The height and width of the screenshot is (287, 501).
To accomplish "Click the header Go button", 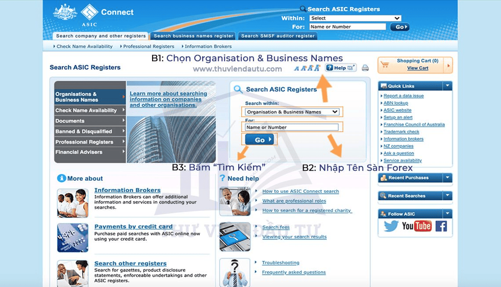I will click(400, 27).
